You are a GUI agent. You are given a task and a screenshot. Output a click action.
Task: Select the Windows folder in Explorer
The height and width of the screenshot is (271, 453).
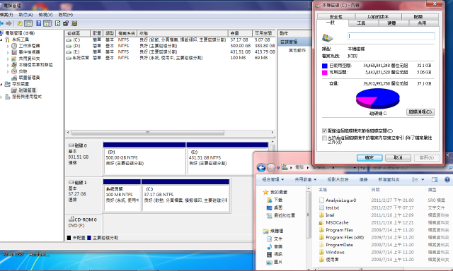[335, 252]
